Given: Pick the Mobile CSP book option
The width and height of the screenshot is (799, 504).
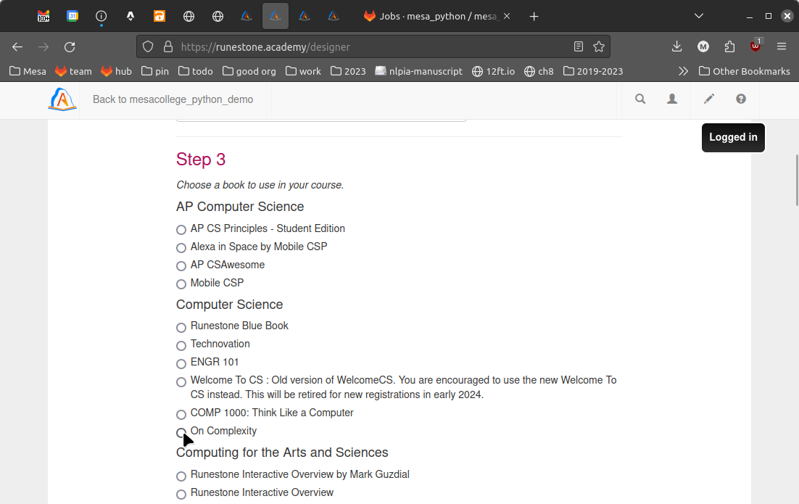Looking at the screenshot, I should pyautogui.click(x=181, y=284).
